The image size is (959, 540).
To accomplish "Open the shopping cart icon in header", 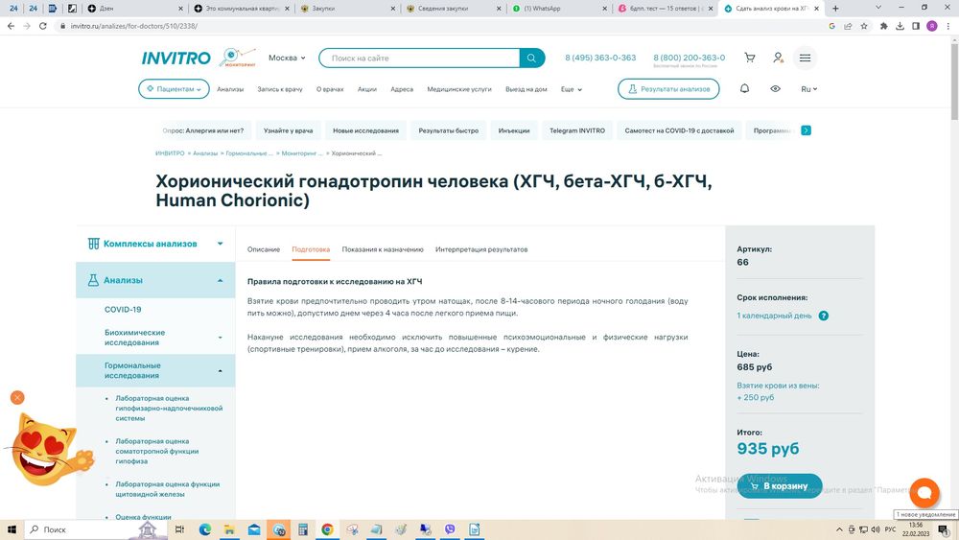I will point(749,58).
